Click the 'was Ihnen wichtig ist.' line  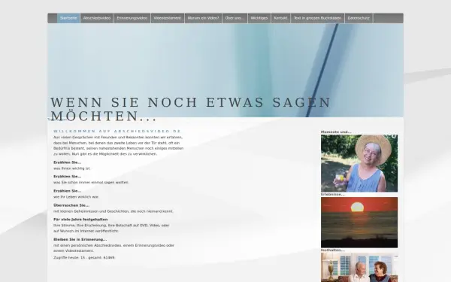click(x=72, y=168)
